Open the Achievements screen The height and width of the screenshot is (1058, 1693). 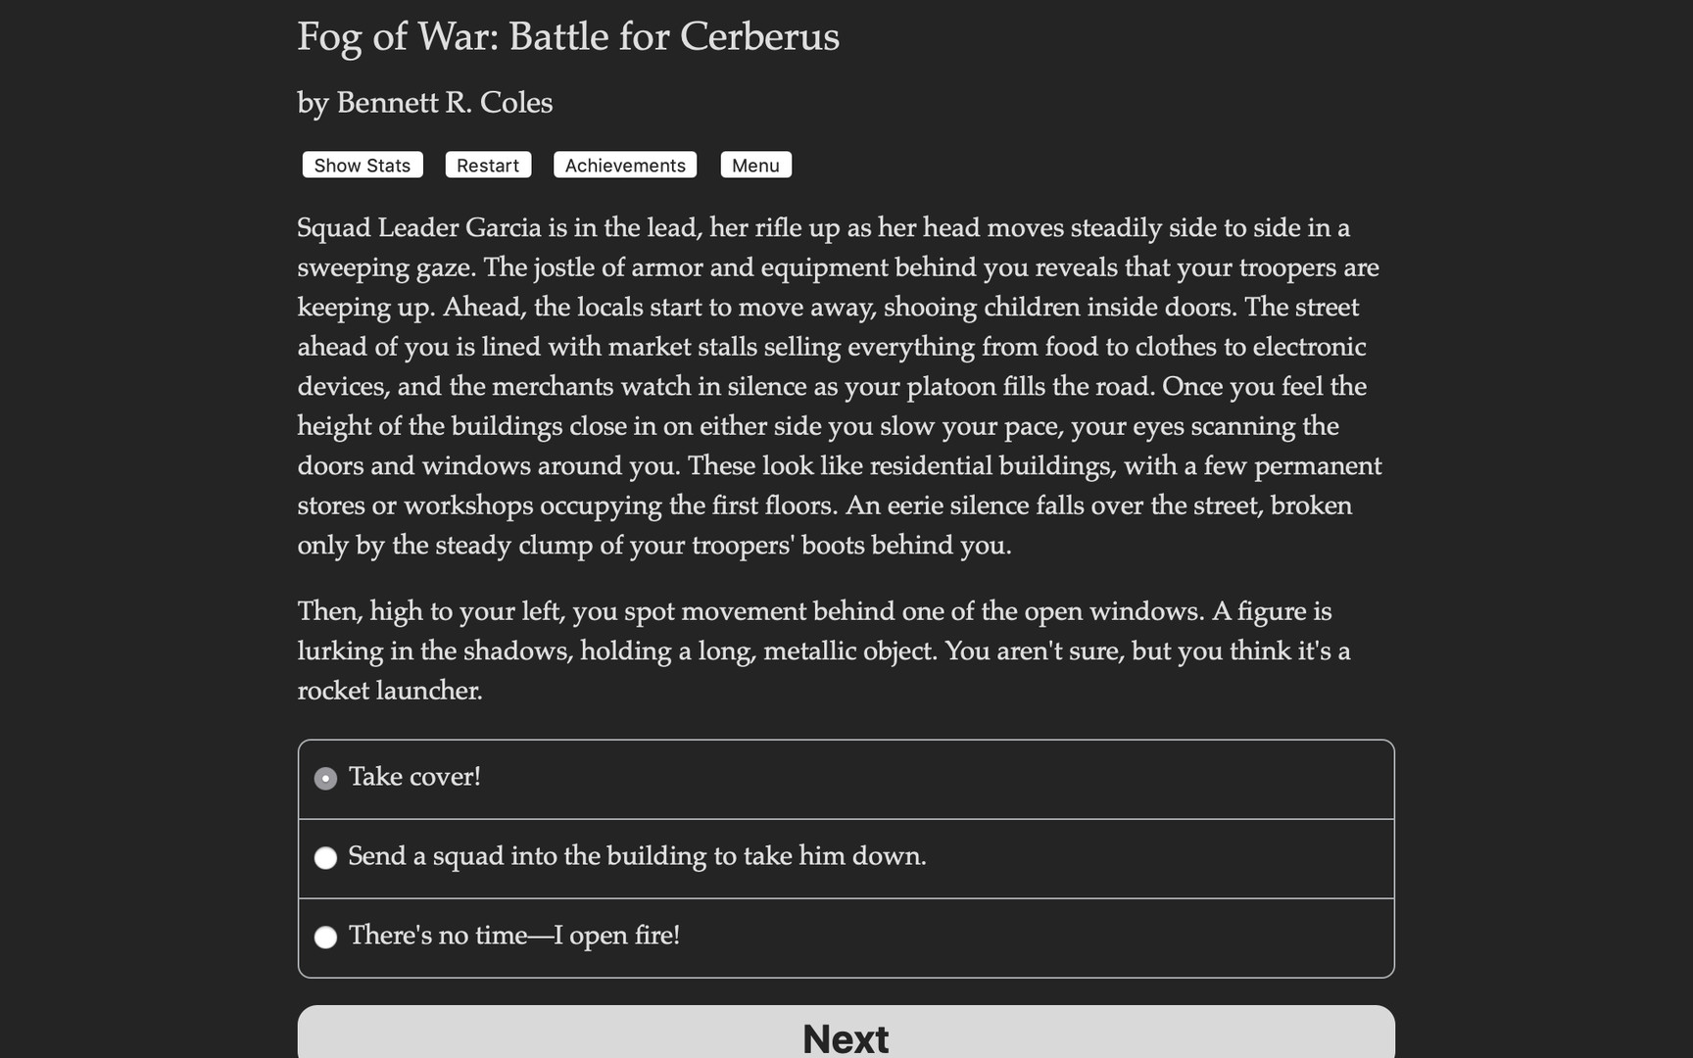click(624, 165)
